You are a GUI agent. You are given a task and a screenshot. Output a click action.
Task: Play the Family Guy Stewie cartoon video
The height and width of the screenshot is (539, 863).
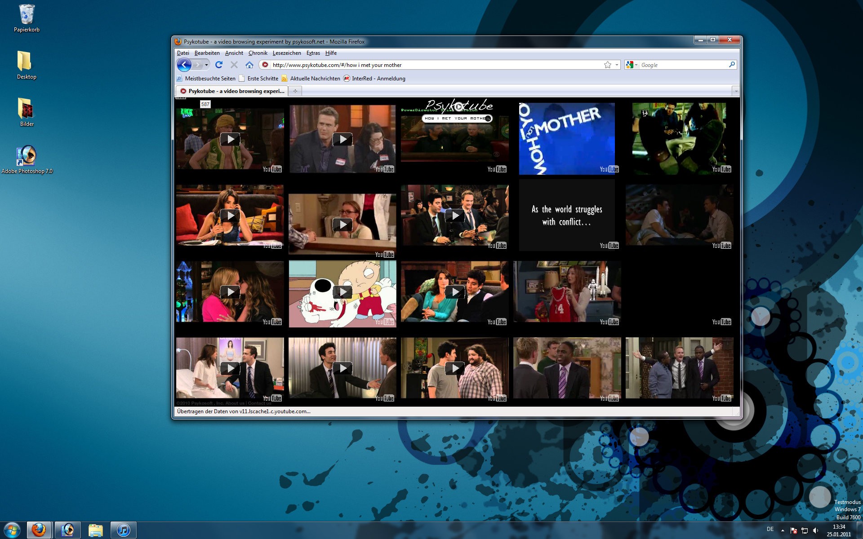tap(343, 292)
